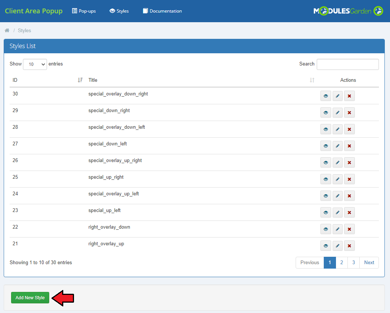This screenshot has height=313, width=390.
Task: Preview the special_overlay_up_left style
Action: click(326, 196)
